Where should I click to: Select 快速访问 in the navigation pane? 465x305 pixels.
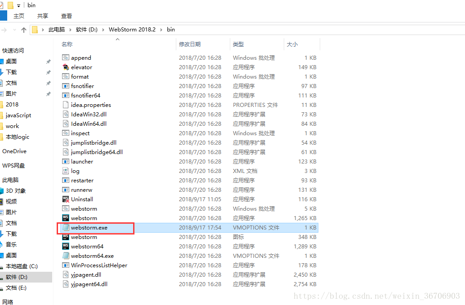click(x=13, y=51)
